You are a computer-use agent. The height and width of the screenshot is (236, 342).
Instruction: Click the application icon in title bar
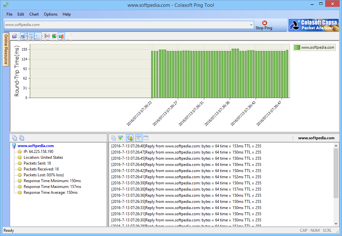6,5
